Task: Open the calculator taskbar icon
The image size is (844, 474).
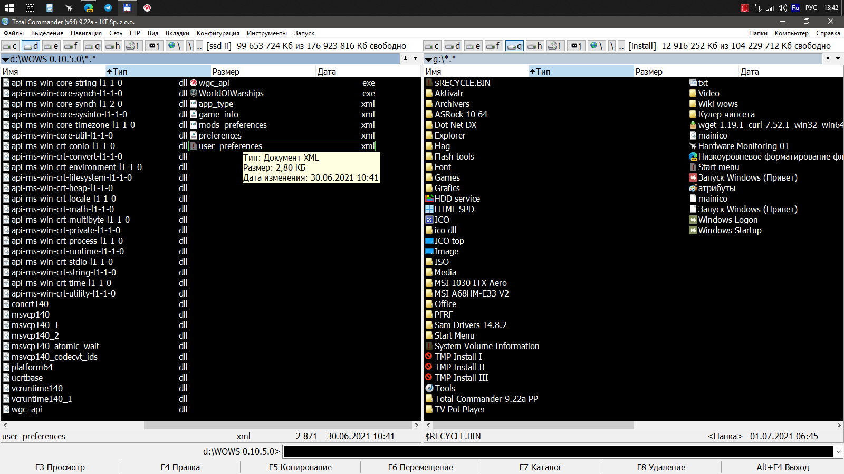Action: click(49, 8)
